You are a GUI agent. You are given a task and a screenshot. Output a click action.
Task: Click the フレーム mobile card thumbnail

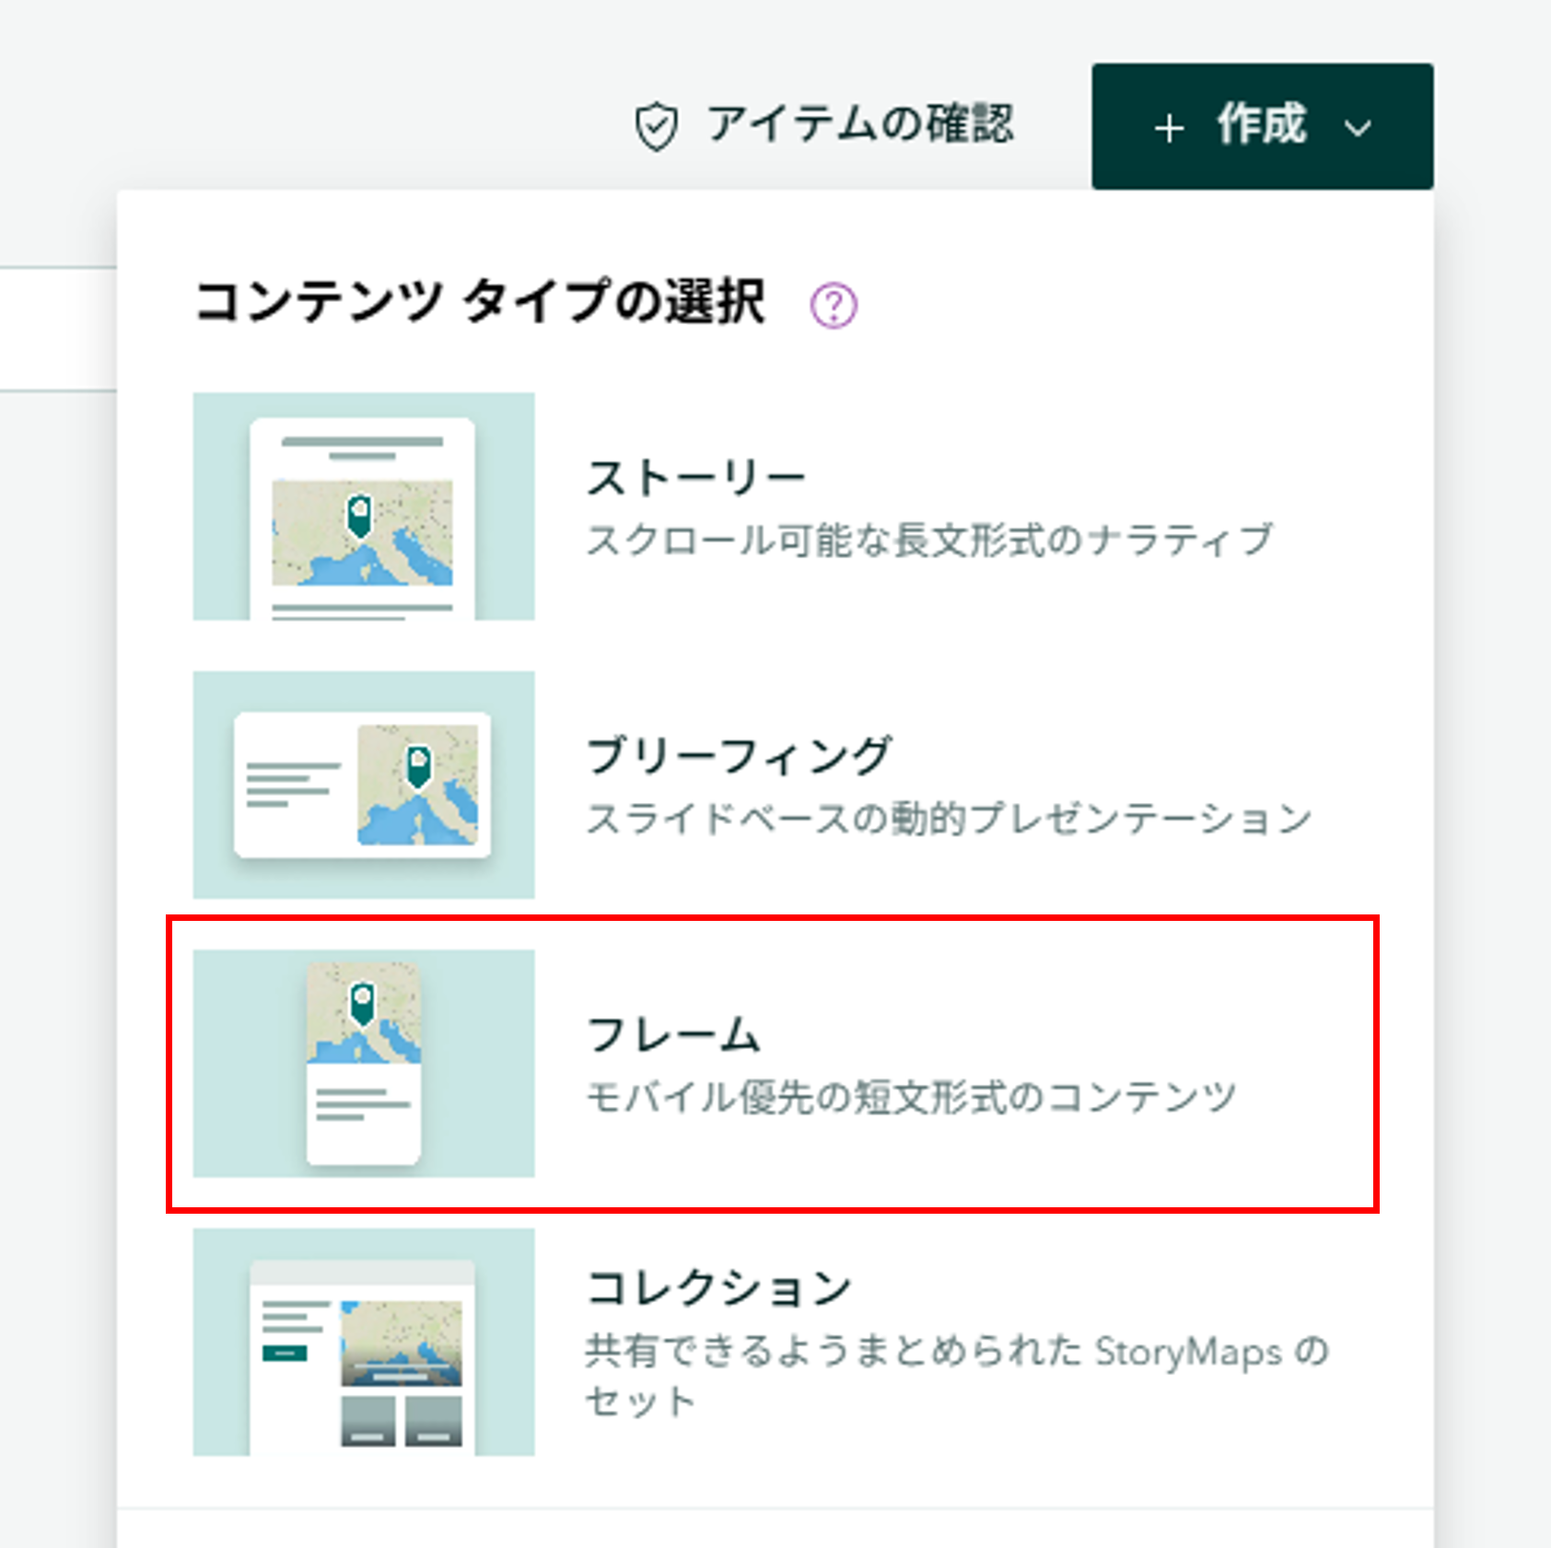point(364,1063)
